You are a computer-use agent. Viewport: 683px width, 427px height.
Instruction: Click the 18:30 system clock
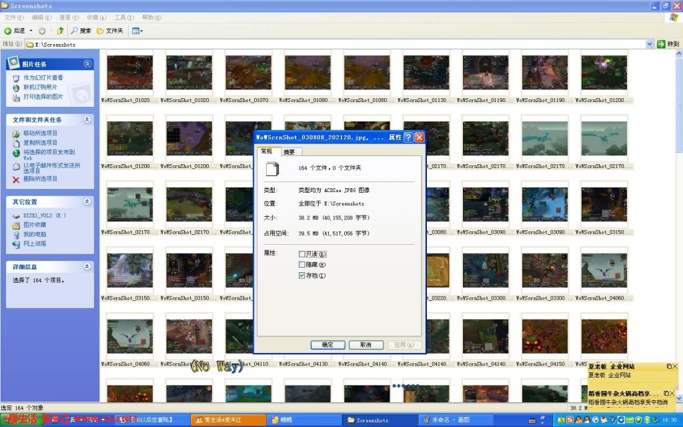(669, 420)
